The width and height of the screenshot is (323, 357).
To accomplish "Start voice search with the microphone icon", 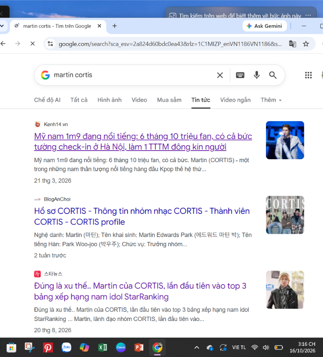I will pos(257,75).
